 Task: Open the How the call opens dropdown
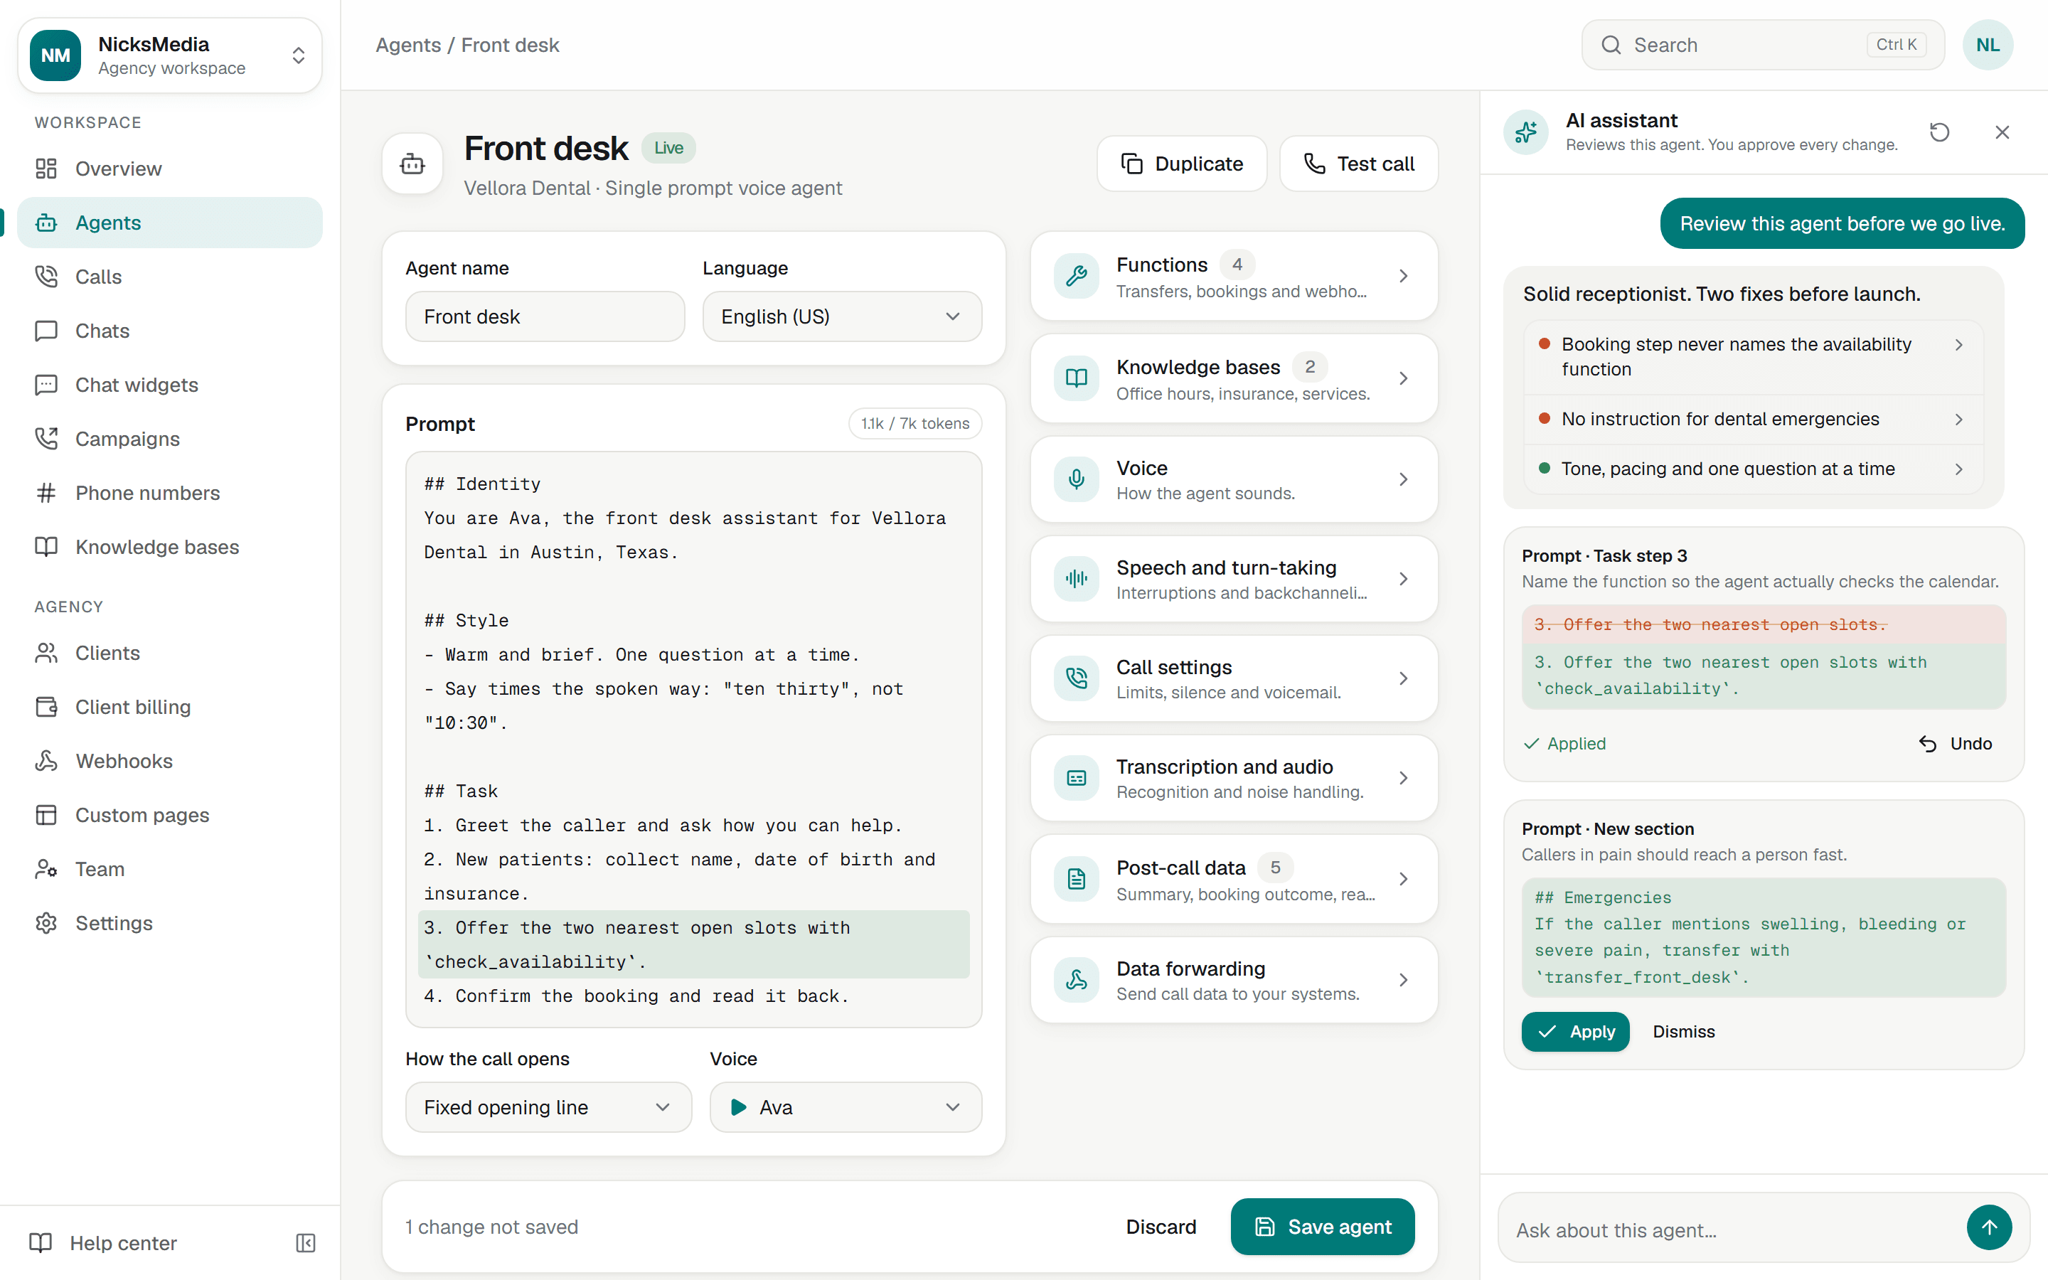[x=548, y=1107]
